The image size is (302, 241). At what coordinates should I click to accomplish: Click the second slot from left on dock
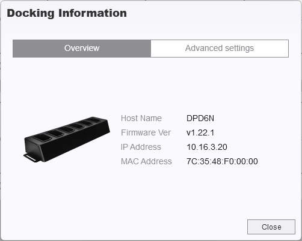[54, 133]
